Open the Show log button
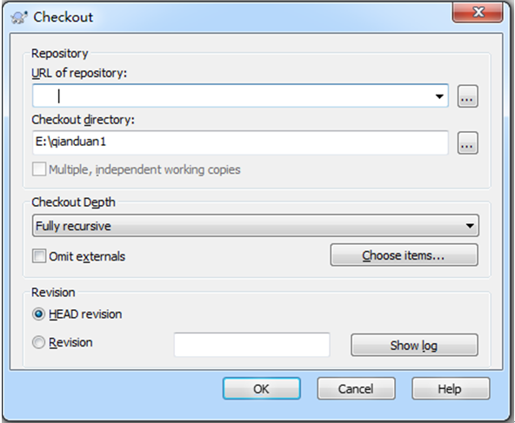 point(414,346)
